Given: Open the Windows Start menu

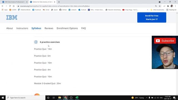Looking at the screenshot, I should tap(3, 97).
